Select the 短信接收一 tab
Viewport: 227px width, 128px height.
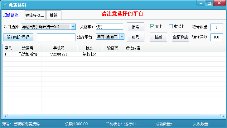[x=13, y=15]
